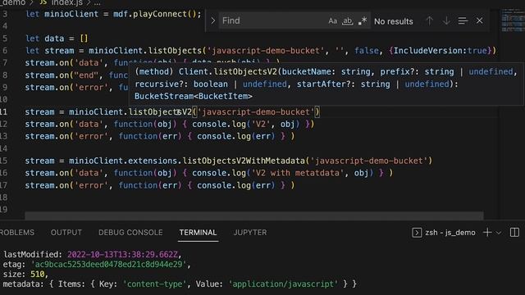Click 'mdf.playConnect()' in line 3
The image size is (525, 295).
click(155, 14)
